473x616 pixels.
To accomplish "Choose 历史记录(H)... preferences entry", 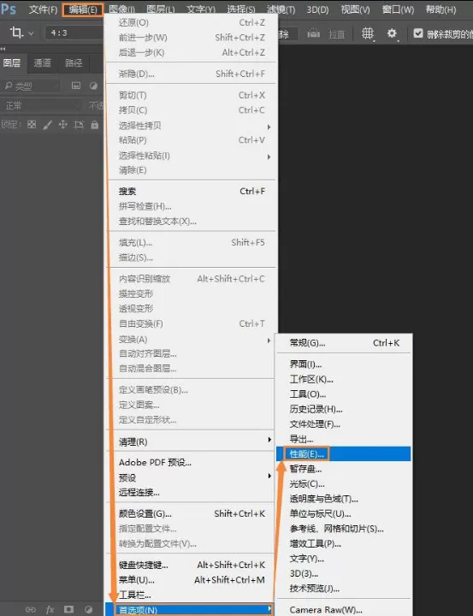I will pyautogui.click(x=343, y=409).
